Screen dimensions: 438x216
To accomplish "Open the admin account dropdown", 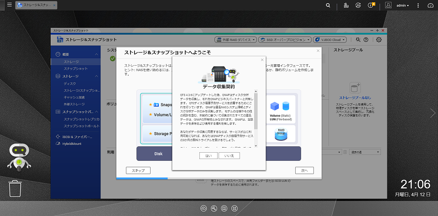I will coord(402,5).
